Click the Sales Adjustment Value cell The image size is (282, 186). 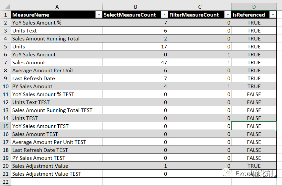57,166
